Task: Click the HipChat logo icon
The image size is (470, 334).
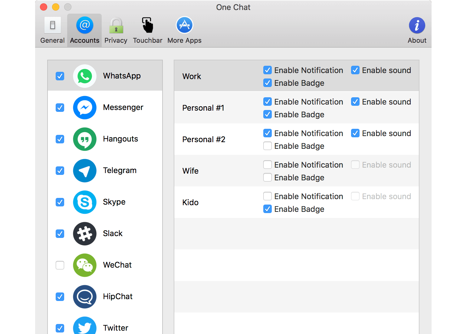Action: (85, 297)
